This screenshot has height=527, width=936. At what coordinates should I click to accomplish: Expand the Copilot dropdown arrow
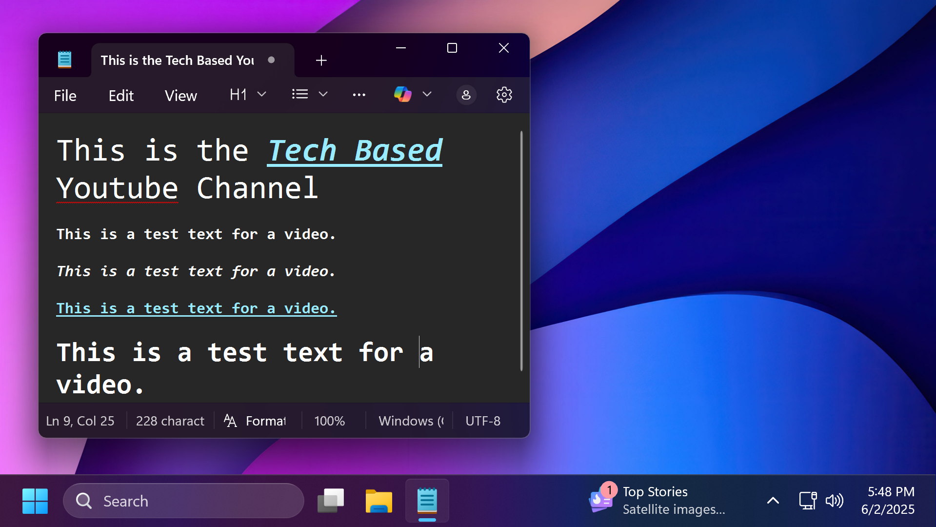click(x=427, y=94)
